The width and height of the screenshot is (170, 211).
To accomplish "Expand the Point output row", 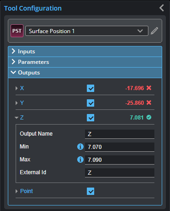I will [17, 191].
